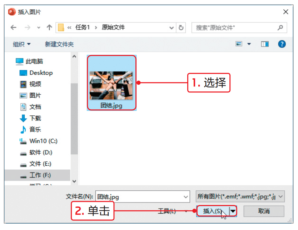This screenshot has width=298, height=230.
Task: Open the 组织 menu
Action: [x=21, y=44]
